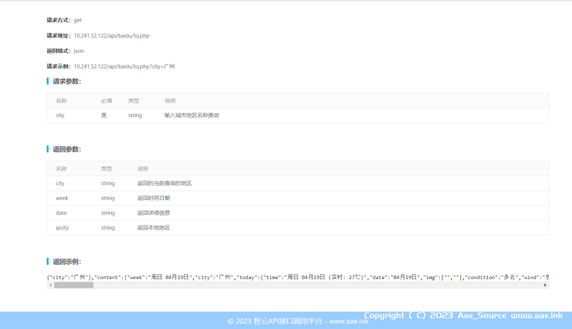Click the left arrow of the horizontal scrollbar
Viewport: 572px width, 329px height.
(x=49, y=285)
